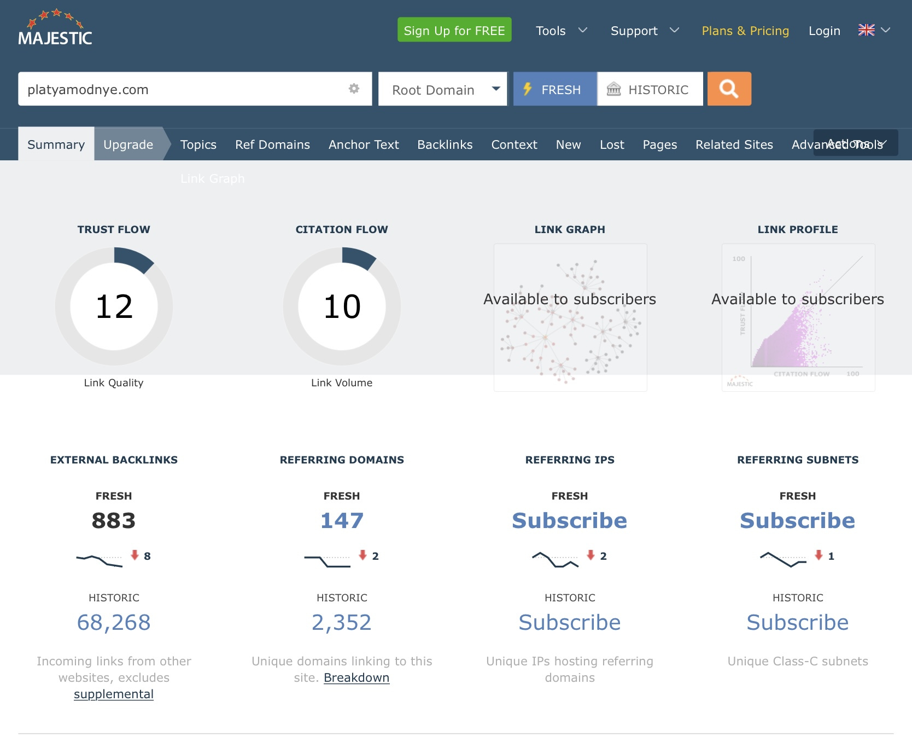Click the Link Volume label

tap(342, 382)
